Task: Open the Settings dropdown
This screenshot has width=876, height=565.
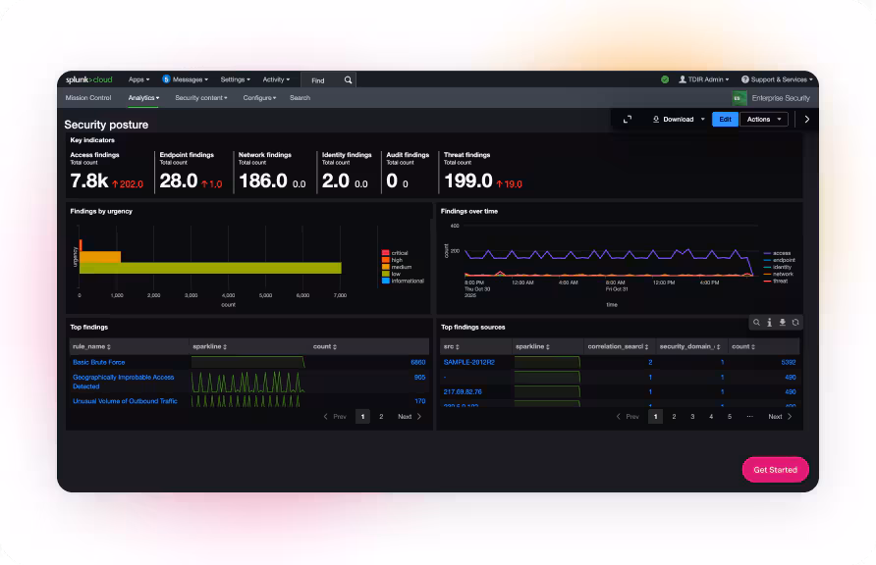Action: (x=235, y=79)
